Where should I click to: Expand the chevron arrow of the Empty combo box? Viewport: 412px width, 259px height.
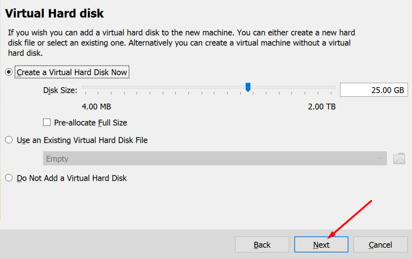coord(380,158)
